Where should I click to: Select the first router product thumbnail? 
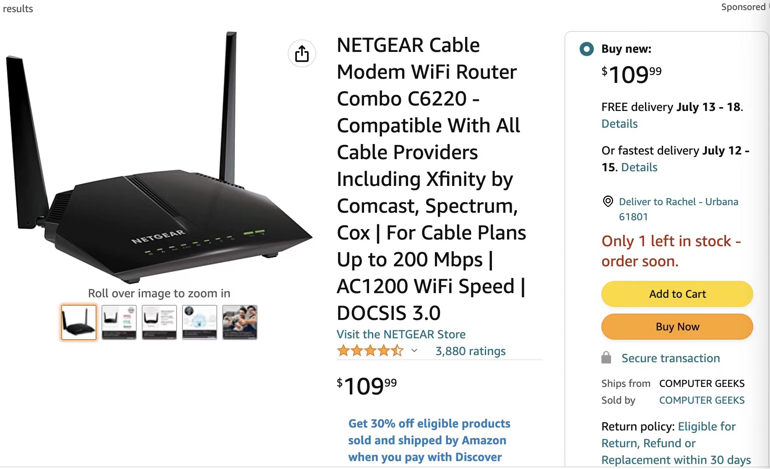79,322
